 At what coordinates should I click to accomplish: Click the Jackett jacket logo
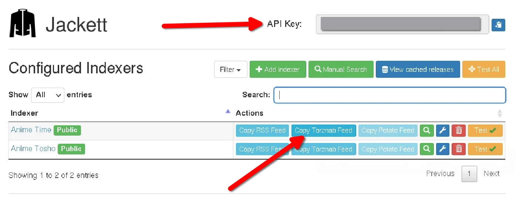[x=23, y=24]
